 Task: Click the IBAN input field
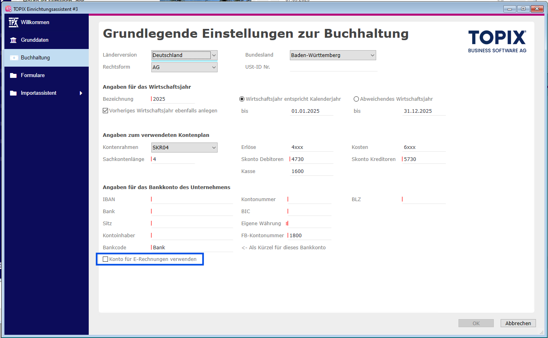pyautogui.click(x=192, y=200)
